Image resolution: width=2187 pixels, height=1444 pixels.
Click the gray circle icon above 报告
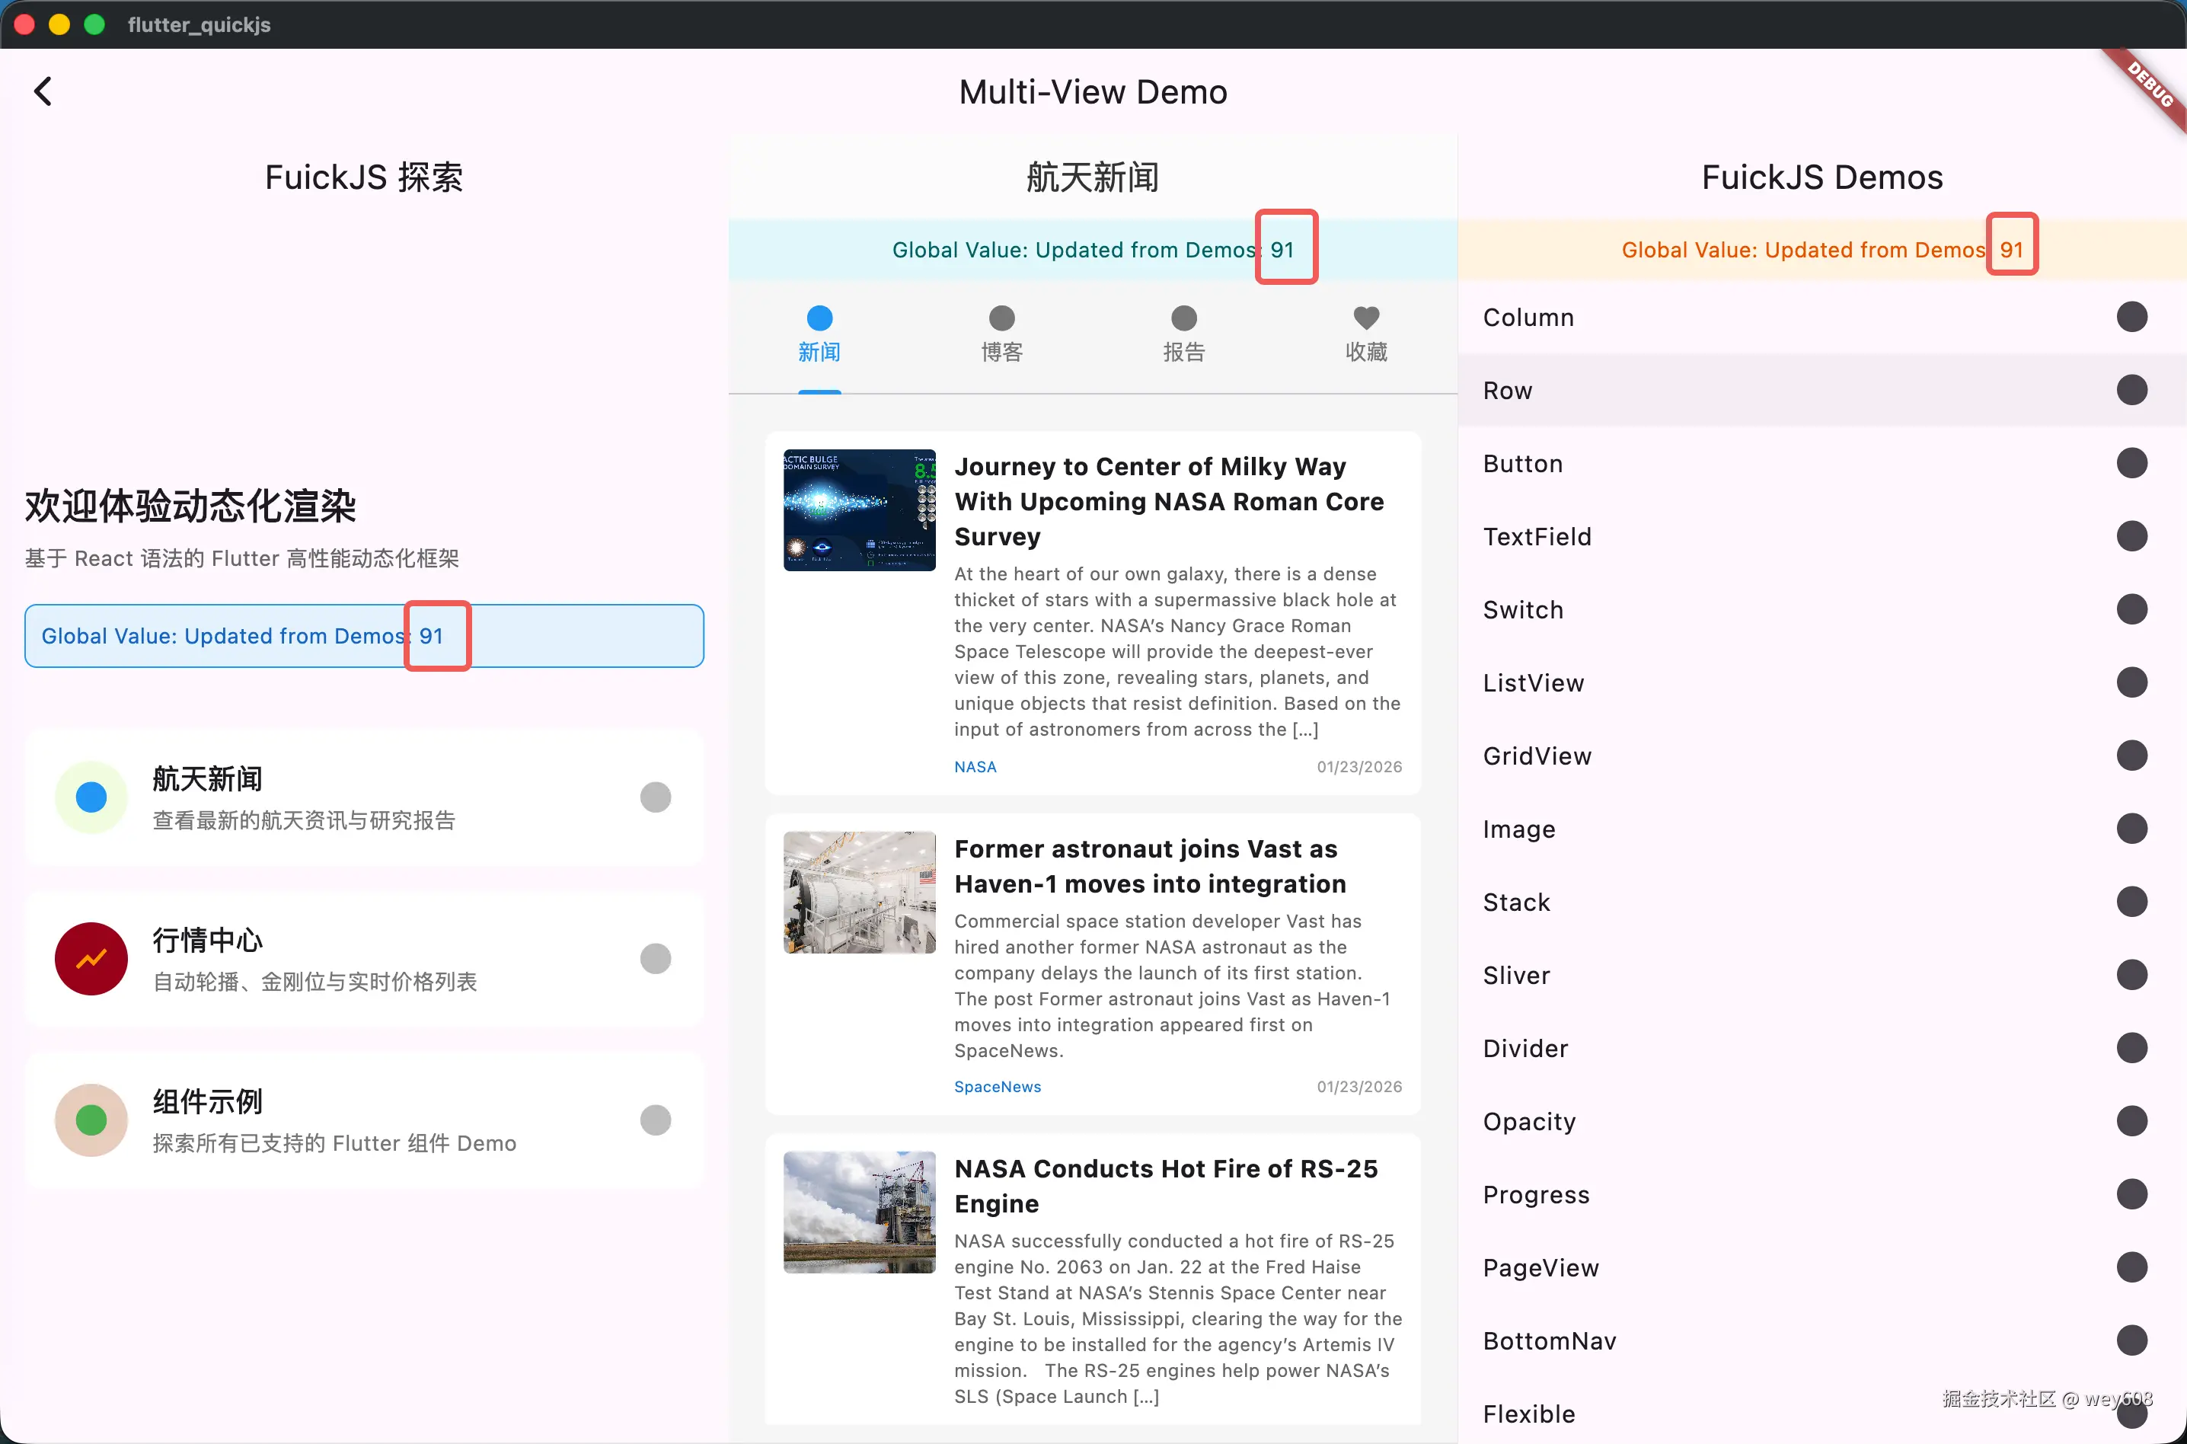pos(1183,318)
